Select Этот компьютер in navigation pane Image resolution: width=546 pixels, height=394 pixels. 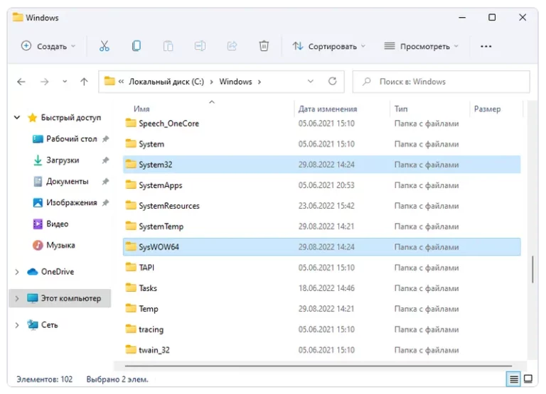click(x=71, y=298)
